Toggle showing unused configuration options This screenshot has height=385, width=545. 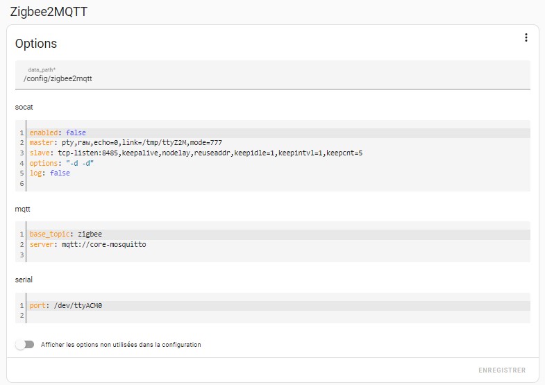click(x=25, y=344)
